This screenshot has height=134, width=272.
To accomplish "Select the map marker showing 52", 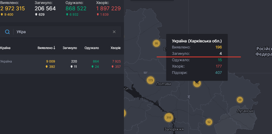I will pos(209,122).
